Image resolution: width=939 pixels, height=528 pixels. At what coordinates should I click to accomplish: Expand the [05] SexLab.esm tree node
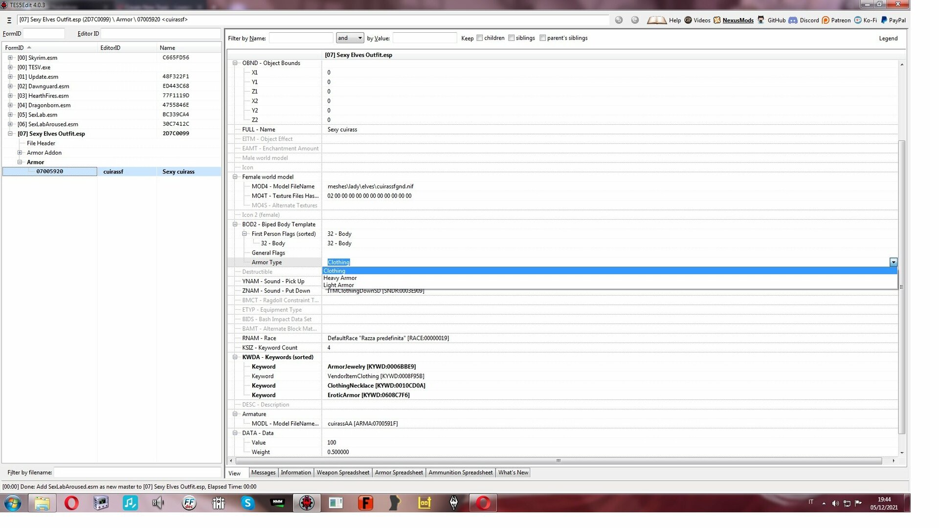pos(10,115)
